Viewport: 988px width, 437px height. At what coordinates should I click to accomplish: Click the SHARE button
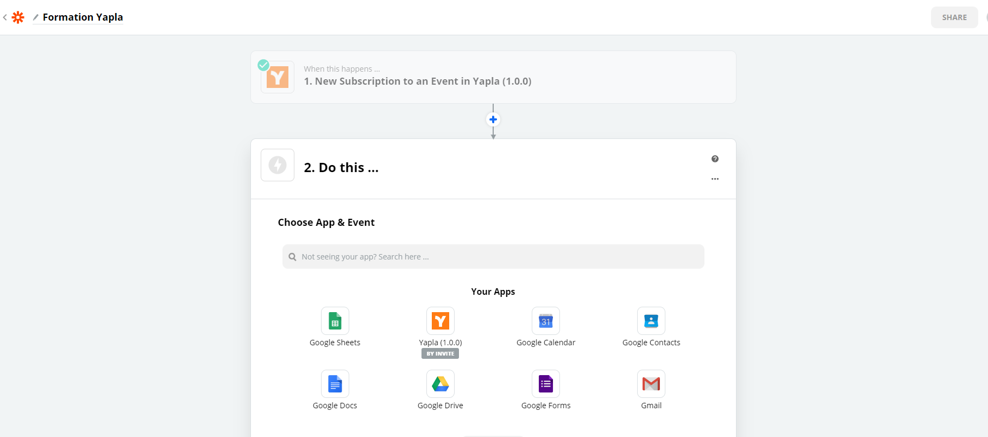tap(954, 17)
